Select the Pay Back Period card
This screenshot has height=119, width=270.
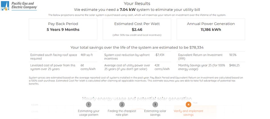(x=63, y=29)
